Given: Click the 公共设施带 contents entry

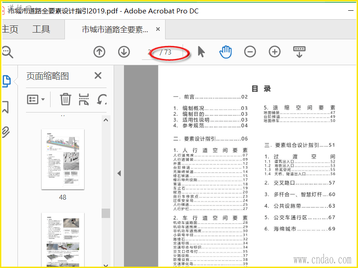Looking at the screenshot, I should click(x=300, y=206).
